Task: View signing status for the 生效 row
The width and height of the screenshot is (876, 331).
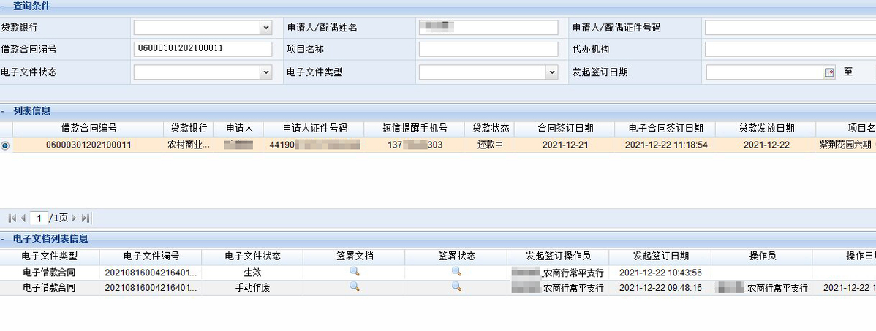Action: tap(456, 272)
